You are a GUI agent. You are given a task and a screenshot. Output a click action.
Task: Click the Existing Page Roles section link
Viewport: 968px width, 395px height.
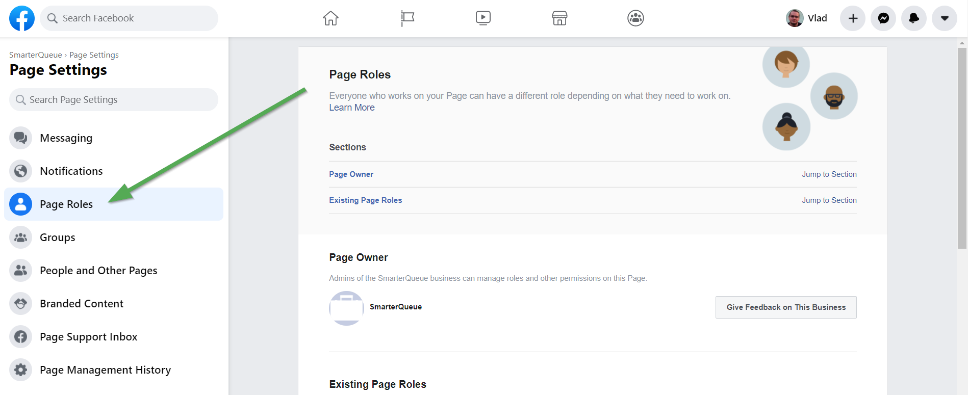[x=365, y=200]
